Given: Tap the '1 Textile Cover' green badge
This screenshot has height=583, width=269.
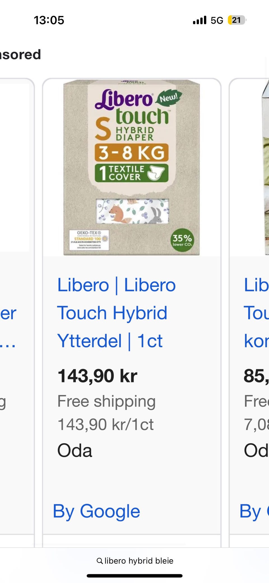Looking at the screenshot, I should [x=131, y=173].
